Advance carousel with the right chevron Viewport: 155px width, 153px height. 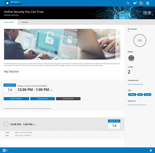(x=118, y=44)
